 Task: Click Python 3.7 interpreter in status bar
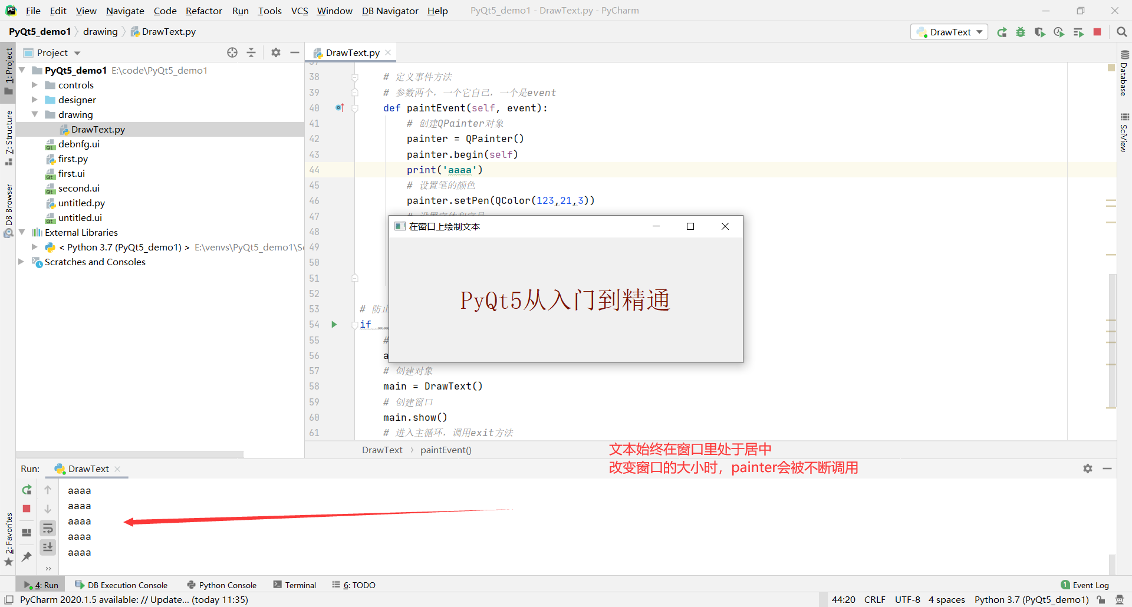point(1031,599)
